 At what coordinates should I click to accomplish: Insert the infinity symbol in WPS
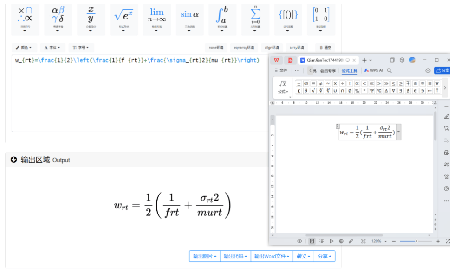coord(306,84)
